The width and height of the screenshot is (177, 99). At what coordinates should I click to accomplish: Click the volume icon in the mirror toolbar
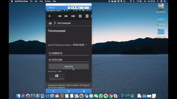(x=82, y=8)
